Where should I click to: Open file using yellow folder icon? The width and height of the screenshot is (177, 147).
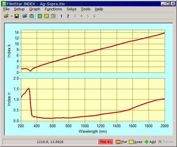tap(6, 16)
